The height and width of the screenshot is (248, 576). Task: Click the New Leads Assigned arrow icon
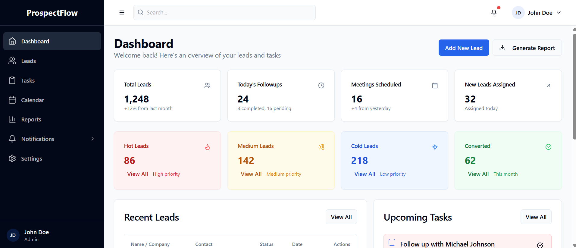point(548,86)
